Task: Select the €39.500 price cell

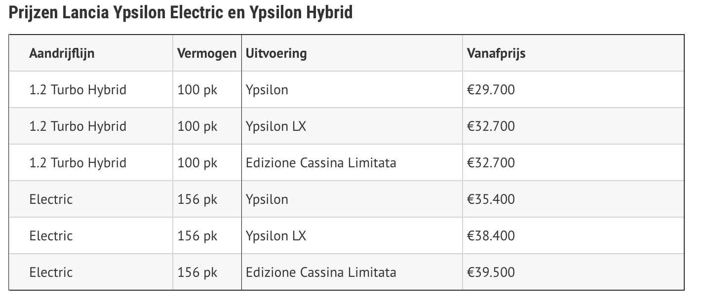Action: tap(491, 272)
